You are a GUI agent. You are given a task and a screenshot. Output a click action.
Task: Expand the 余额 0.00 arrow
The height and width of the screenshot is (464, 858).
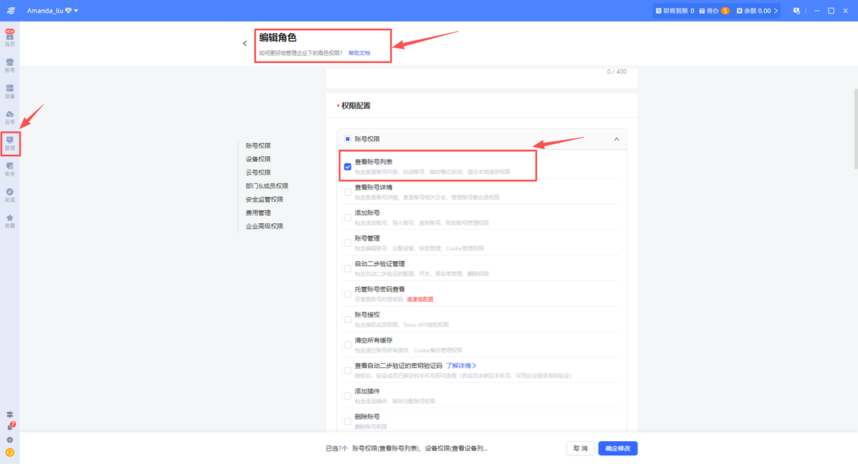pos(776,11)
